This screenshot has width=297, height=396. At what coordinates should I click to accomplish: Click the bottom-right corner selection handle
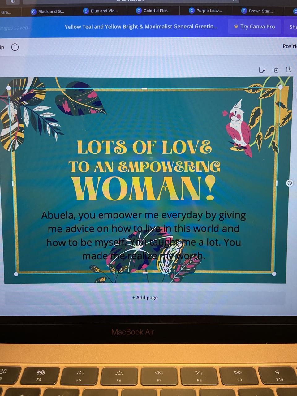tap(274, 273)
